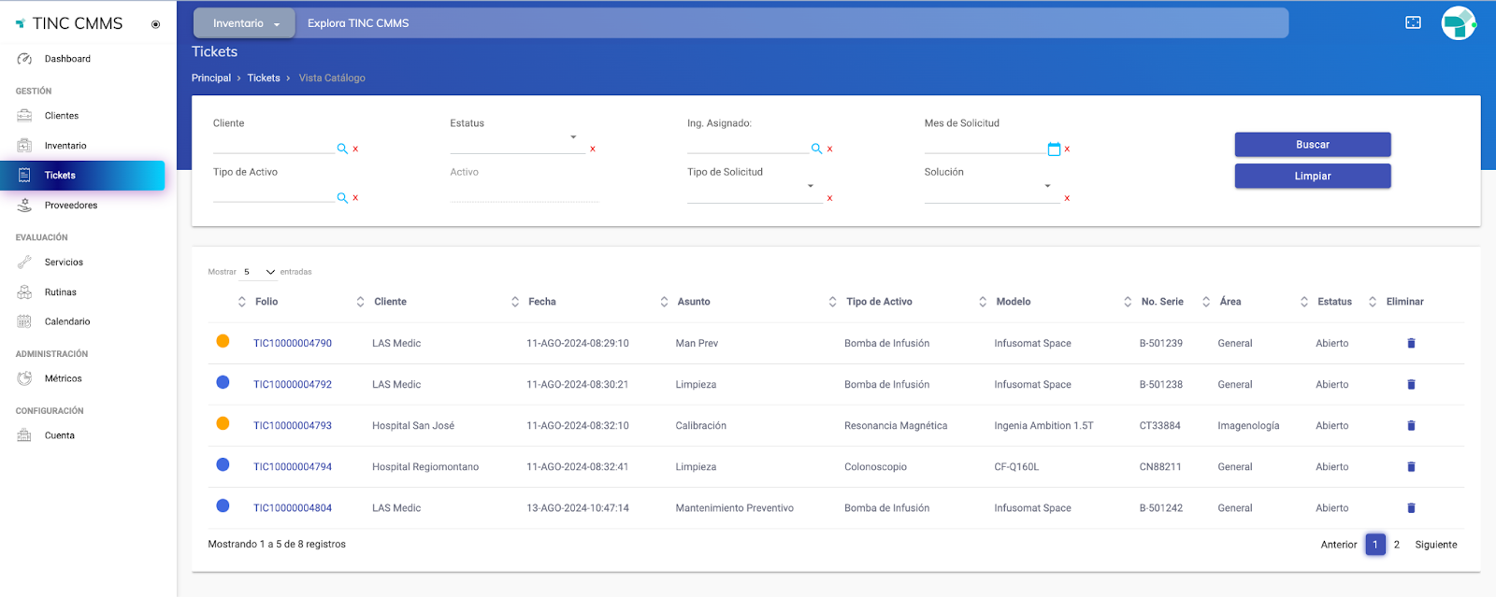This screenshot has height=597, width=1496.
Task: Change the Mostrar entries count dropdown
Action: click(x=259, y=272)
